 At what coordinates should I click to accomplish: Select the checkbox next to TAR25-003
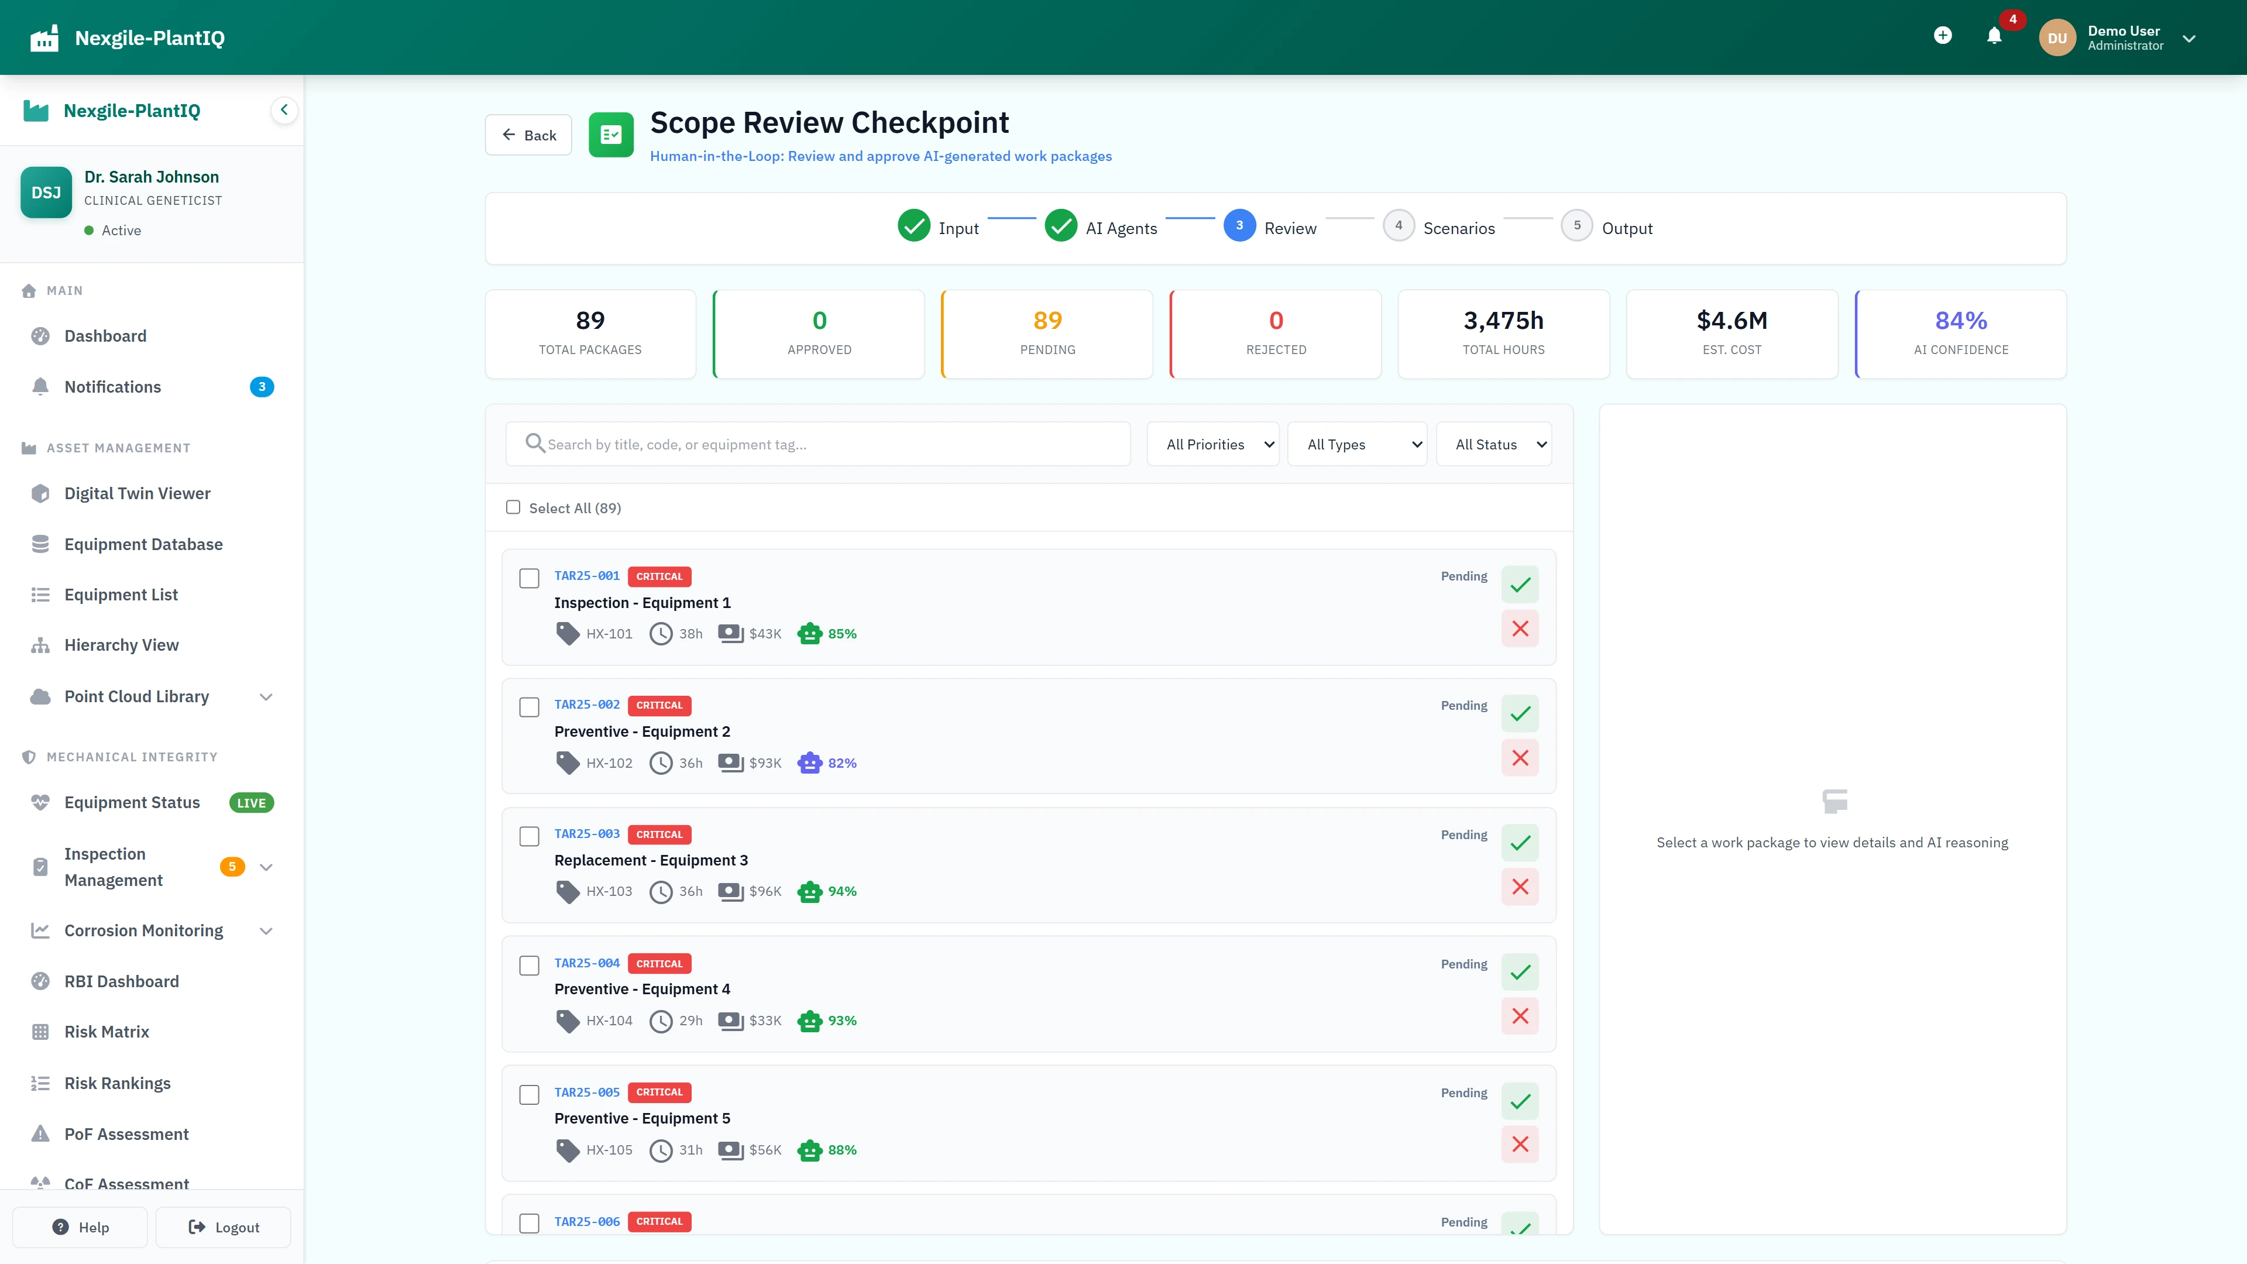528,836
